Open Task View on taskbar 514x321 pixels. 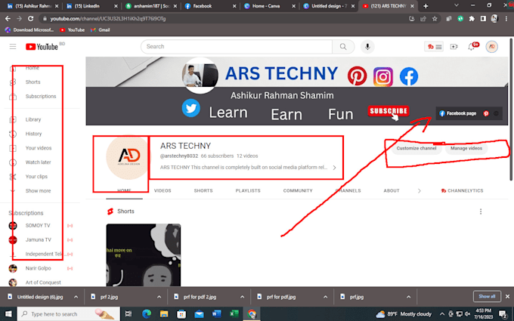(128, 313)
